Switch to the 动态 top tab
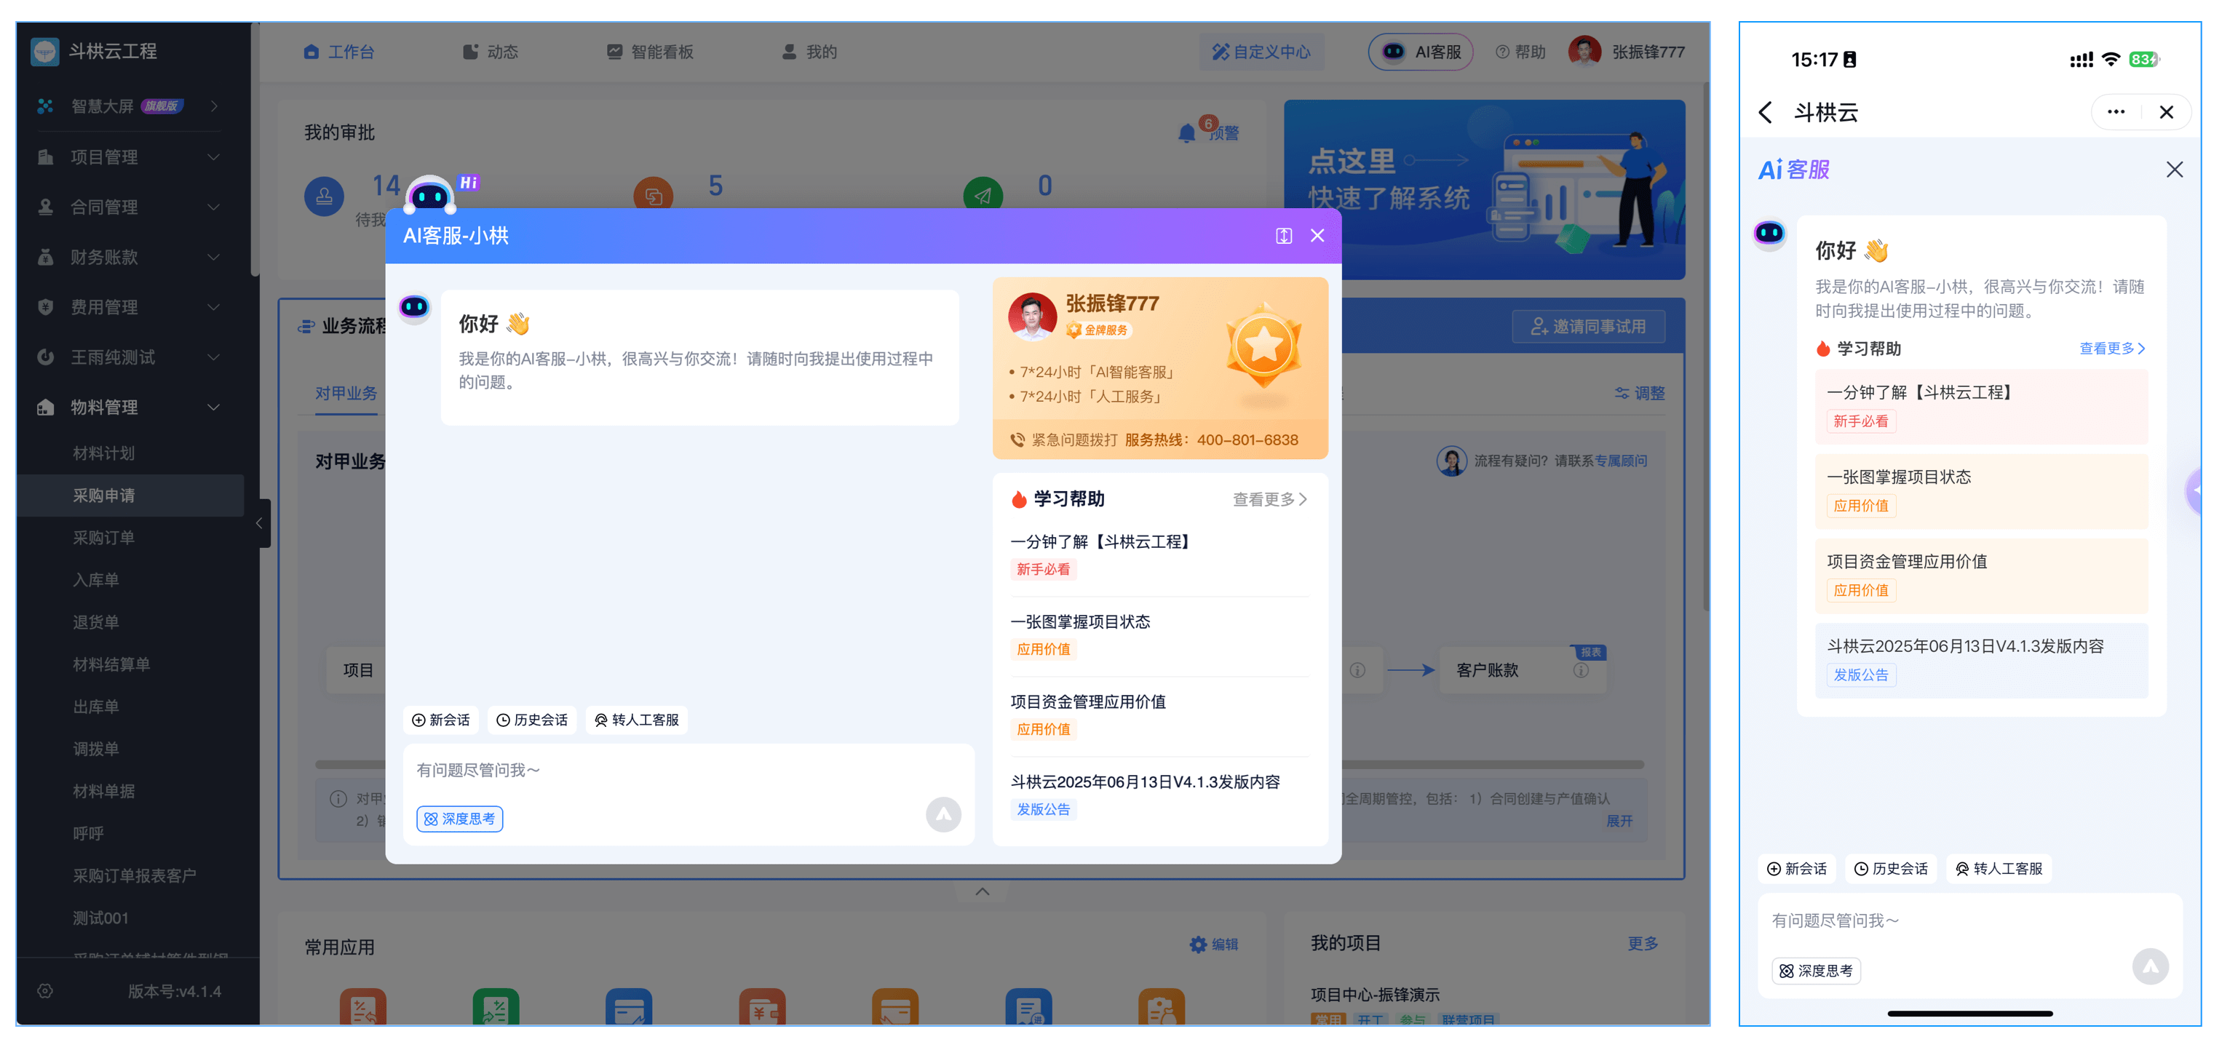The width and height of the screenshot is (2230, 1042). point(491,52)
